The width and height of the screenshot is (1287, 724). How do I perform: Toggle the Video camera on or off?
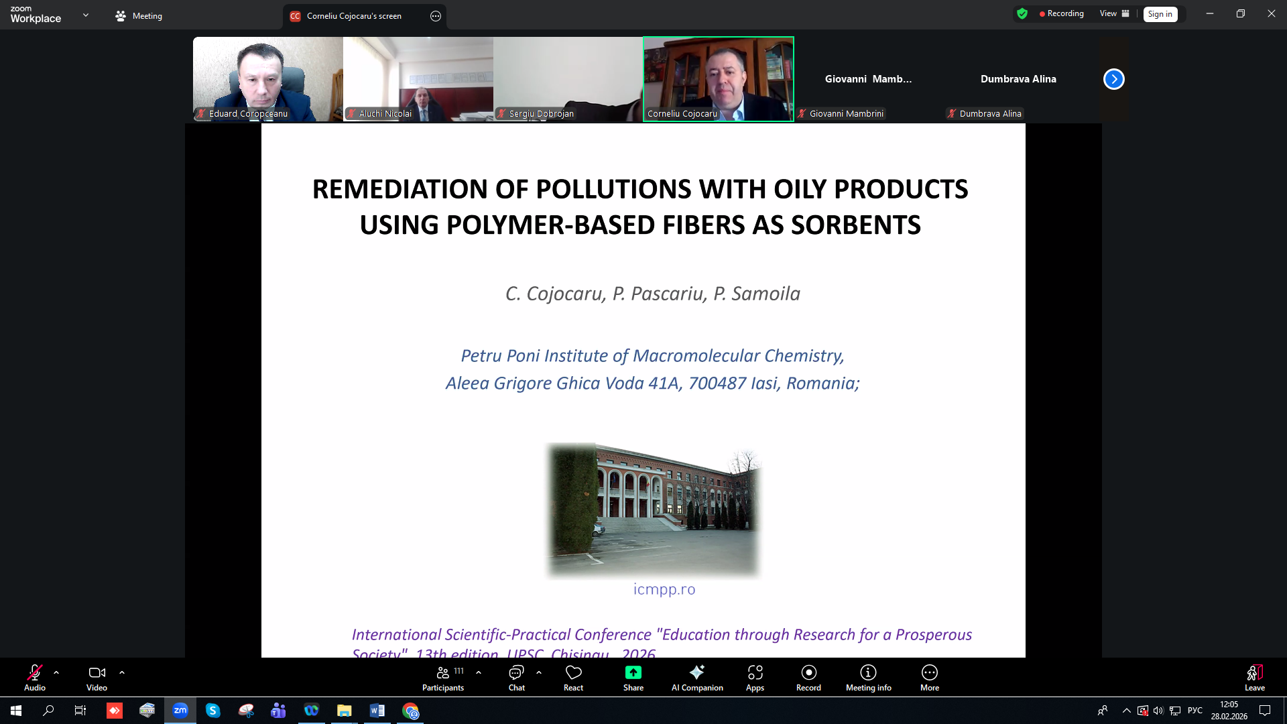click(97, 672)
